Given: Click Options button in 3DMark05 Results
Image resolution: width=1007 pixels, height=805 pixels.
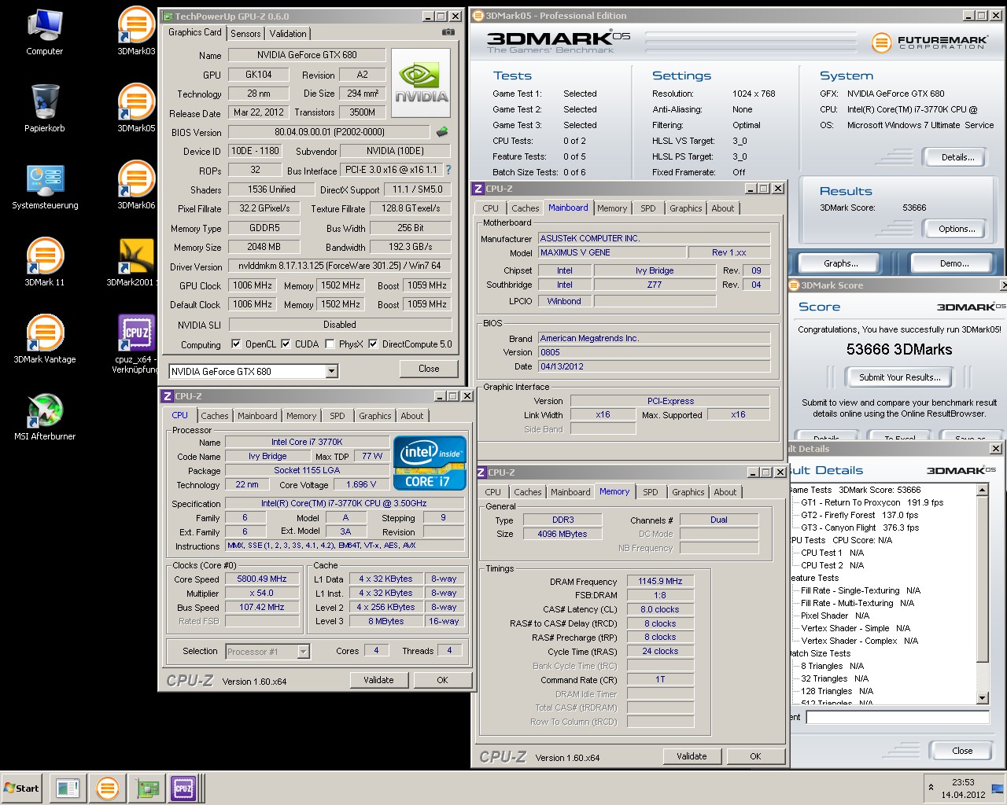Looking at the screenshot, I should tap(957, 229).
